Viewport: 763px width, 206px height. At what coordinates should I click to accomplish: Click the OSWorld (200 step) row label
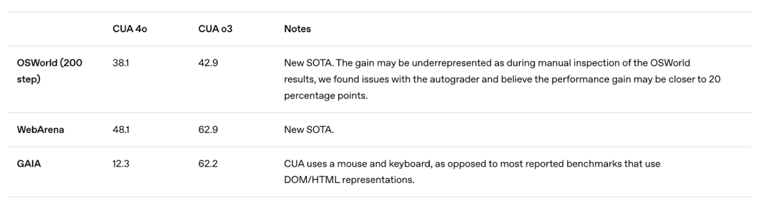49,71
